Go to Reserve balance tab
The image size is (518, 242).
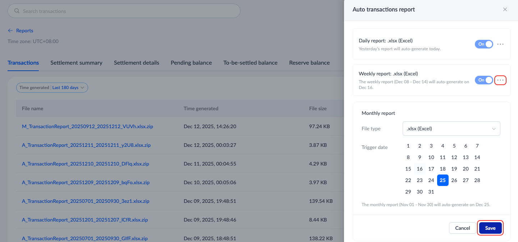pyautogui.click(x=309, y=63)
